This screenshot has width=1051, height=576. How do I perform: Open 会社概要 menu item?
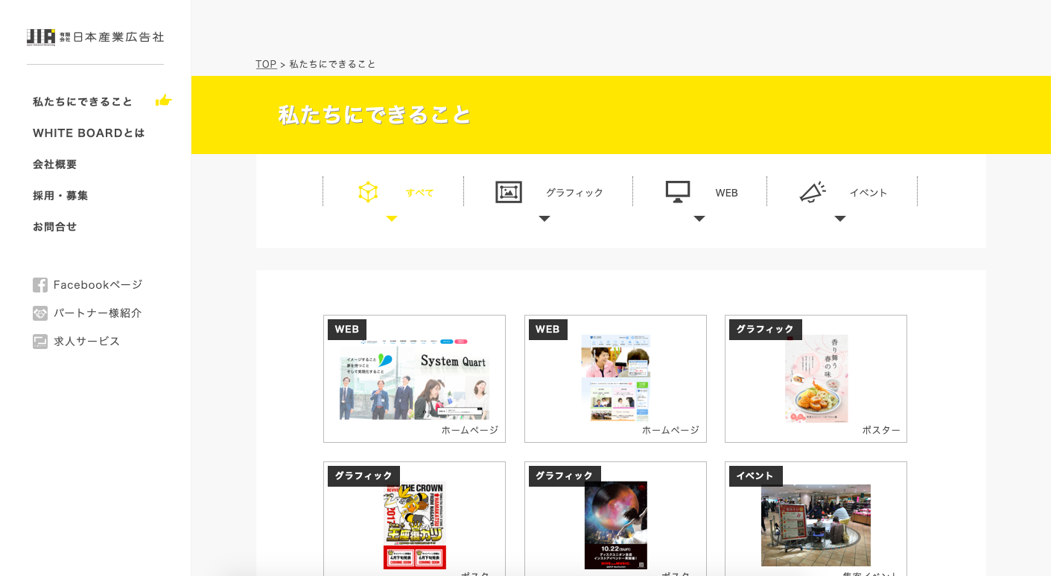55,164
